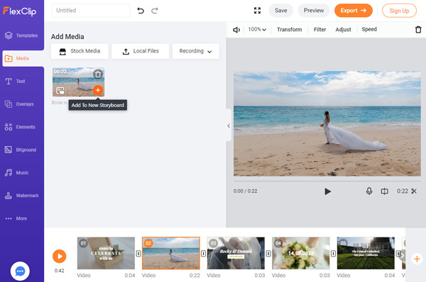Add transition between storyboards 04 and 05

point(333,254)
